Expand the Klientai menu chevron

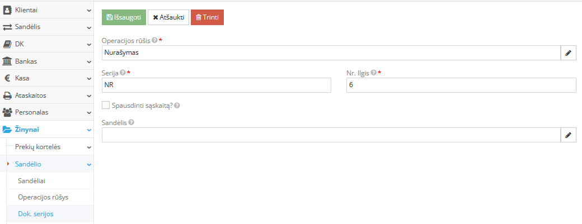click(89, 10)
